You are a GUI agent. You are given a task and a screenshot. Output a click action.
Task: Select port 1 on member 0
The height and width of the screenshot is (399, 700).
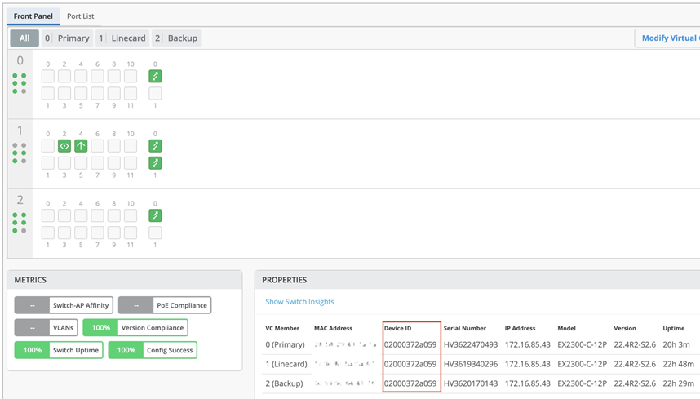click(x=48, y=93)
